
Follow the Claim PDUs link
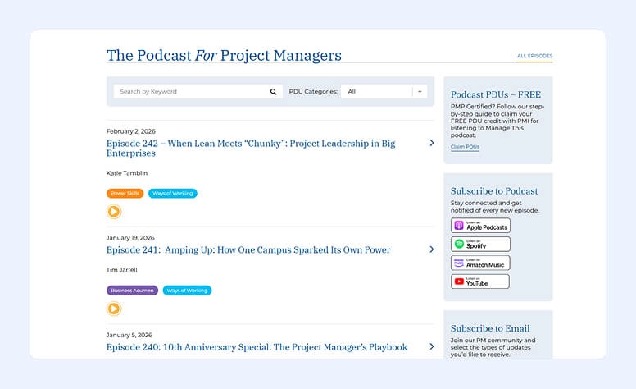tap(465, 147)
